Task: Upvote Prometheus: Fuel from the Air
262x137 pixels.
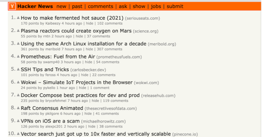Action: pos(18,56)
